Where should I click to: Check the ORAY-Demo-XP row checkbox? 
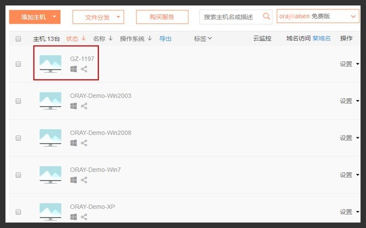pyautogui.click(x=18, y=212)
